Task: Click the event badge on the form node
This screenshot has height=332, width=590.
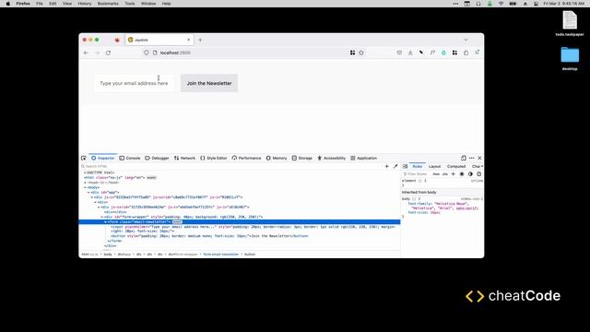Action: point(177,222)
